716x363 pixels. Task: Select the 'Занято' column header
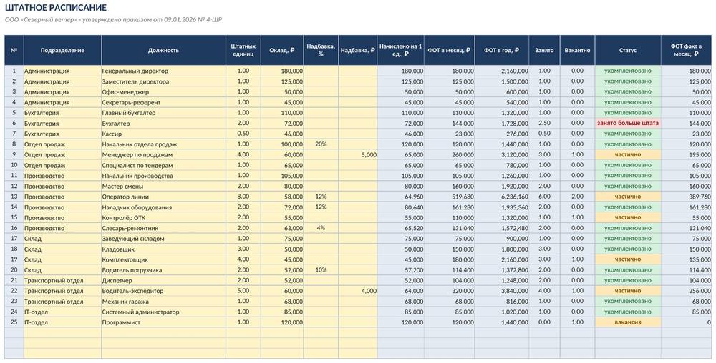pyautogui.click(x=544, y=50)
